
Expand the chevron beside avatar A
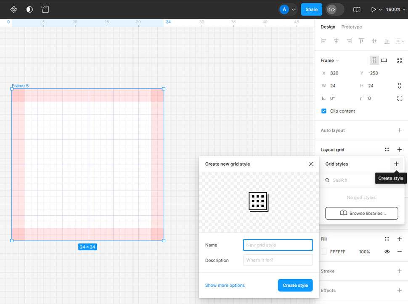tap(294, 10)
